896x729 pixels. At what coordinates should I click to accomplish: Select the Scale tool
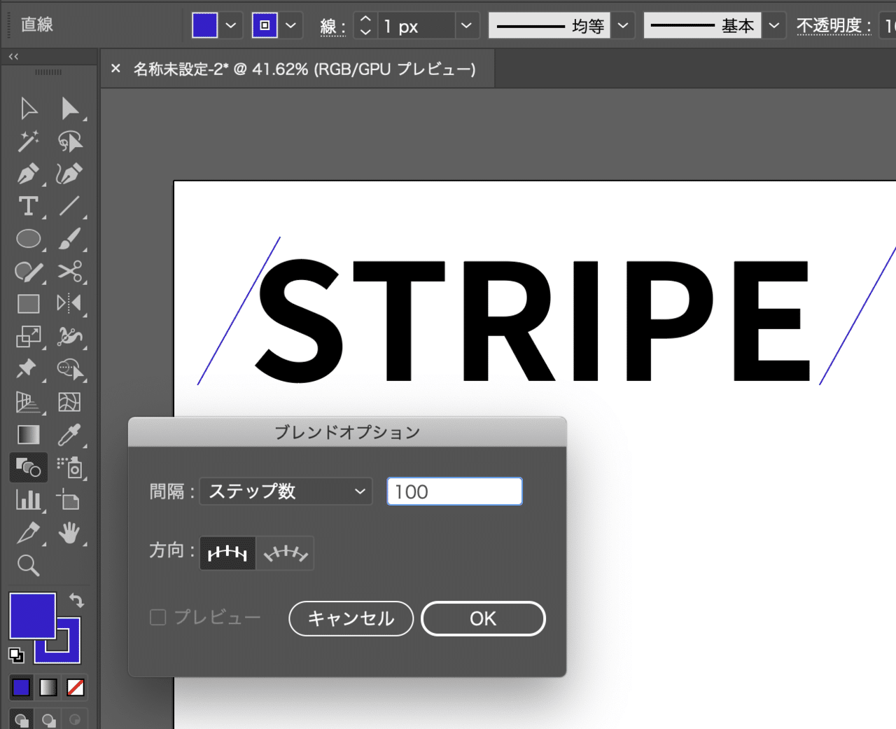pyautogui.click(x=29, y=337)
